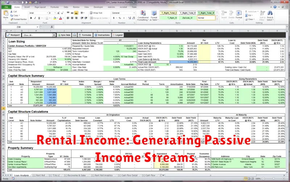Click the Format button in Cells group
The height and width of the screenshot is (182, 290).
click(239, 15)
